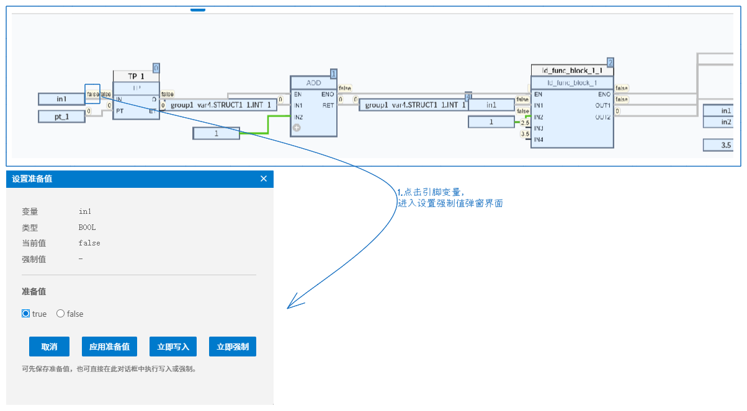Select the ld_func_block_1 type label

click(x=573, y=82)
